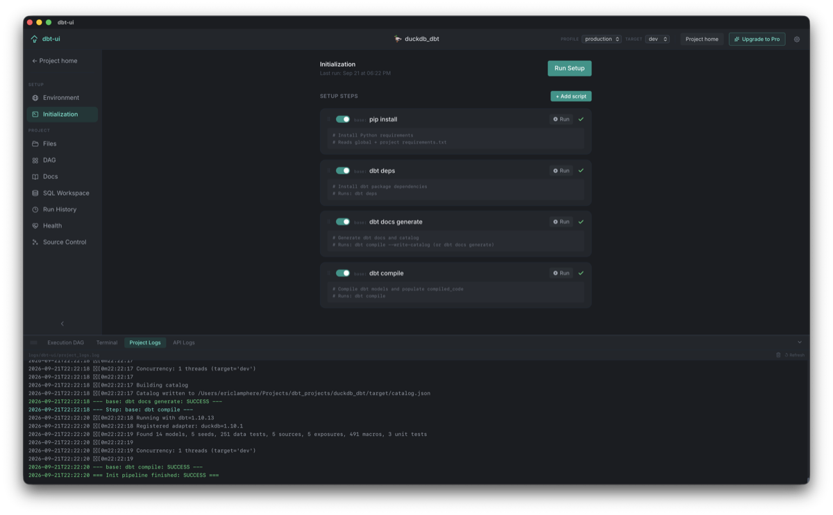This screenshot has width=833, height=515.
Task: Switch to the Terminal tab
Action: [107, 343]
